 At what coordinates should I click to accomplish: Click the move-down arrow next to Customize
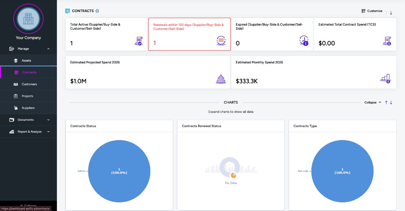391,13
